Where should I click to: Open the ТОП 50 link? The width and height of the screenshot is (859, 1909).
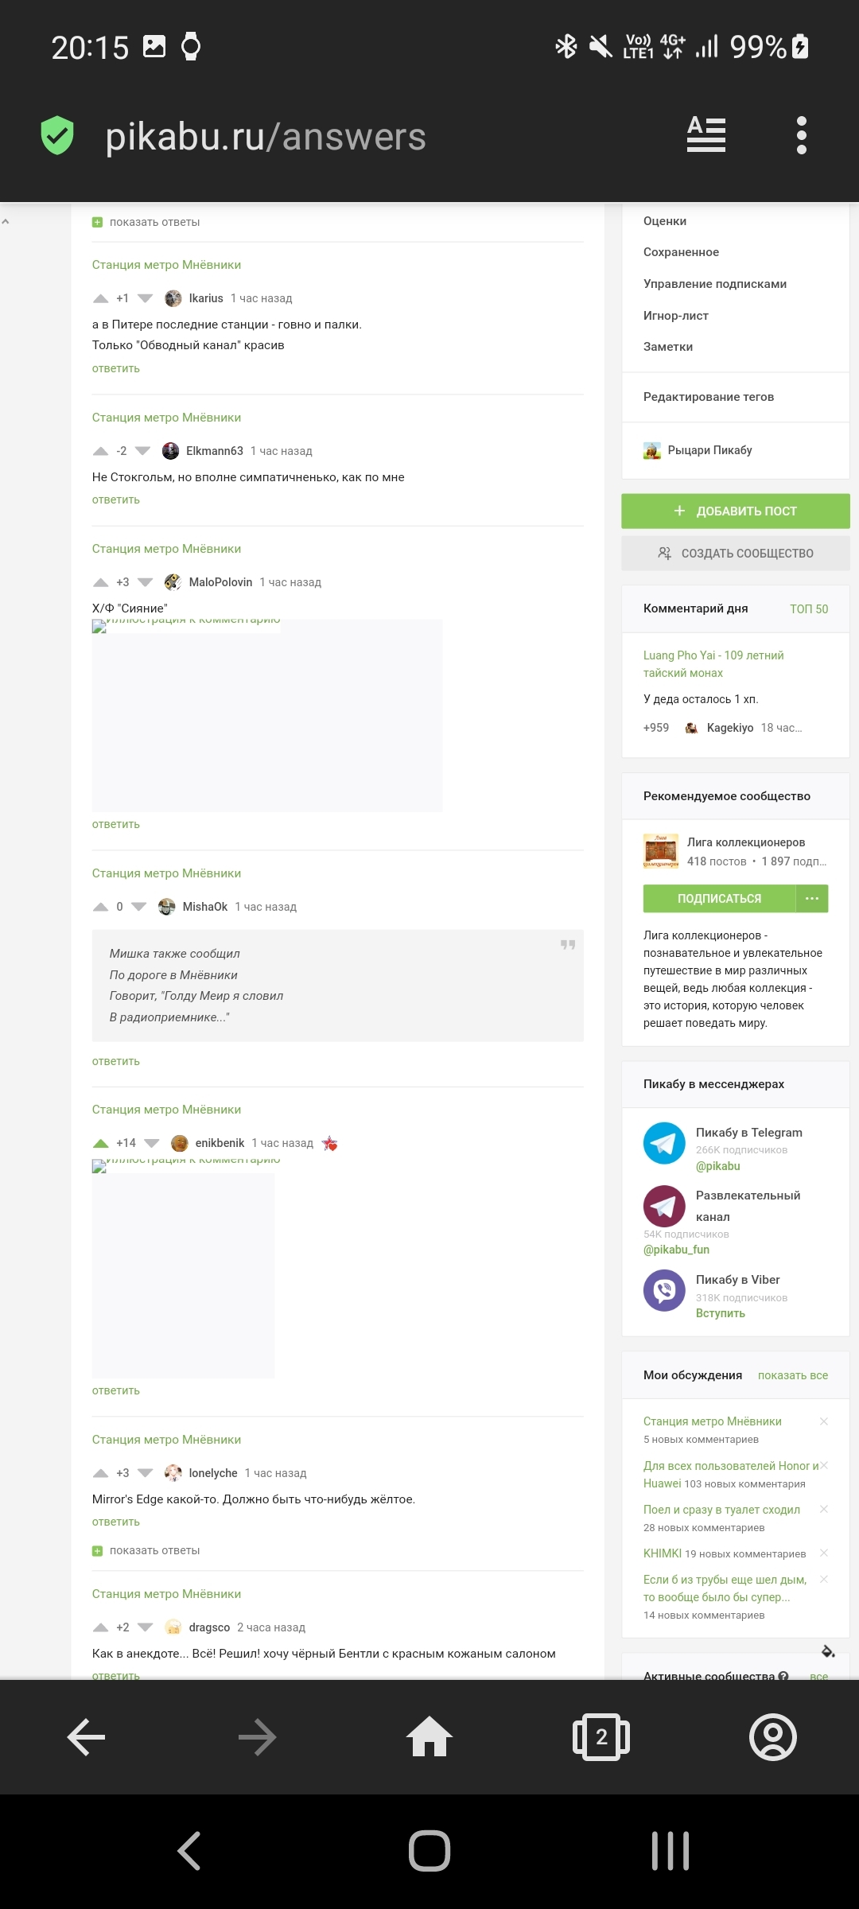pos(809,608)
